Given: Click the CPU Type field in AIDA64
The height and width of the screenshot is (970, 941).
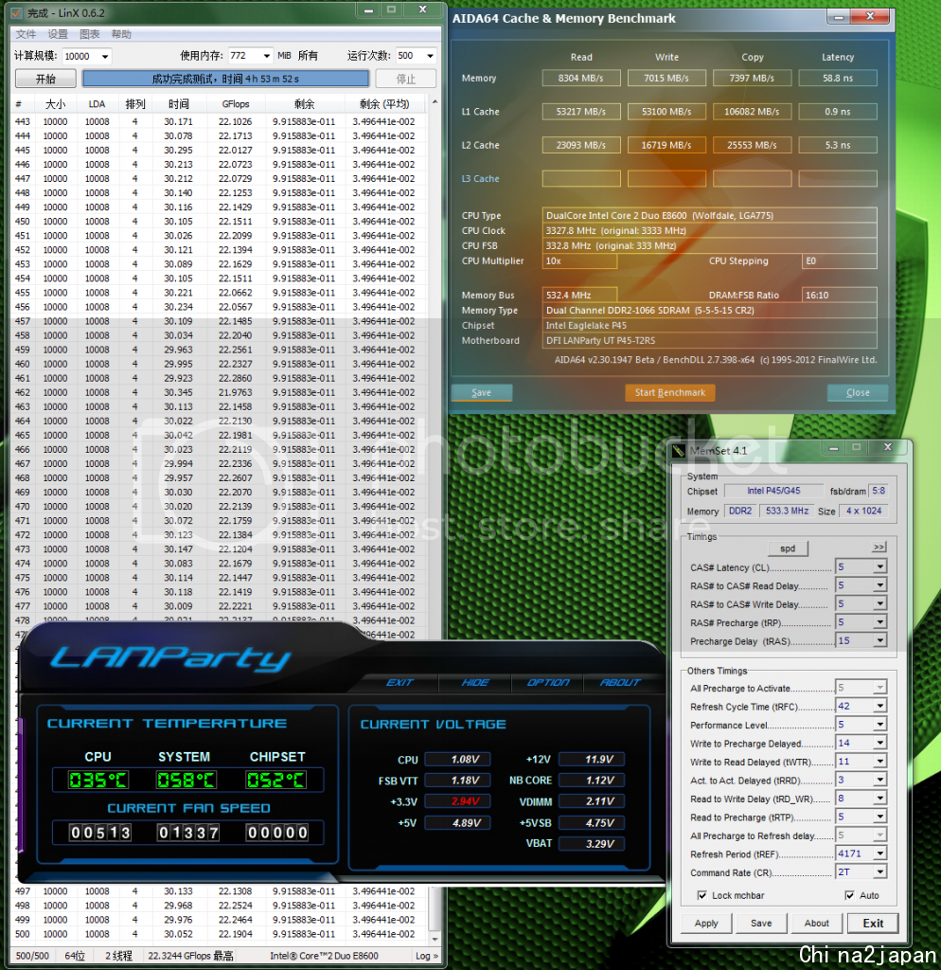Looking at the screenshot, I should (709, 215).
